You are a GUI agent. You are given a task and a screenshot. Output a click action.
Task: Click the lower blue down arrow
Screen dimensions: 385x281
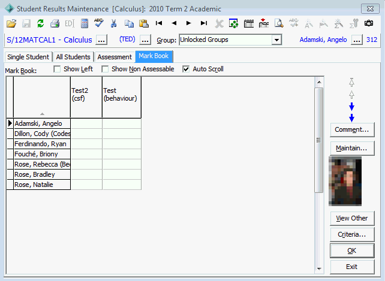(351, 118)
